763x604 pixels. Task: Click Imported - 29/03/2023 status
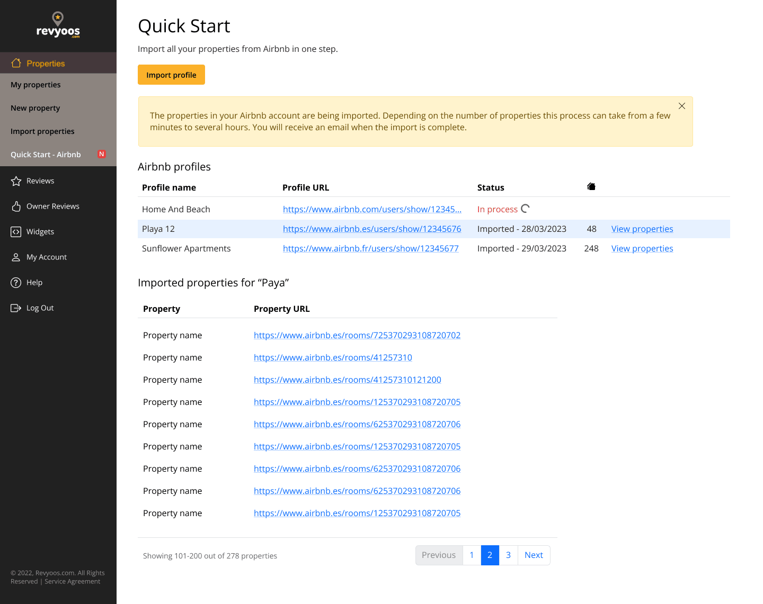click(x=522, y=248)
